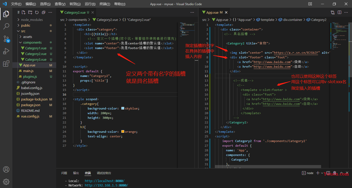
Task: Open the Search view in activity bar
Action: [6, 26]
